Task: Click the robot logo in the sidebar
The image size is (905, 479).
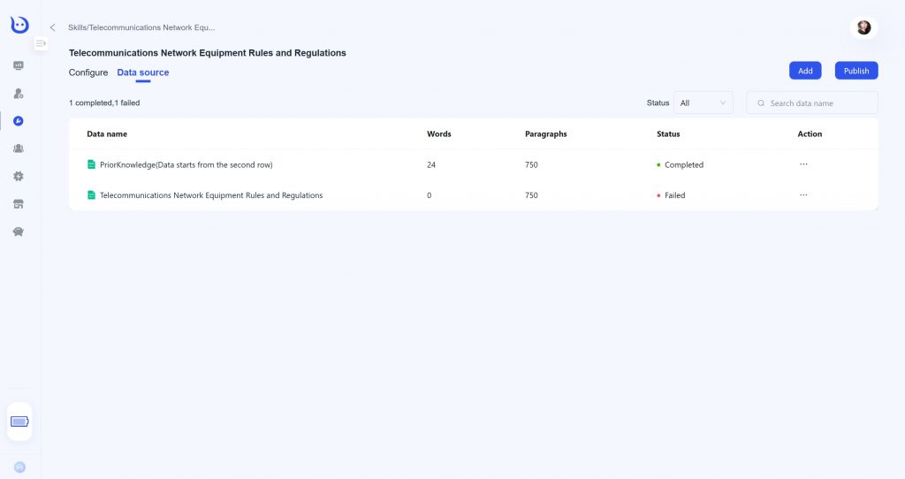Action: tap(19, 26)
